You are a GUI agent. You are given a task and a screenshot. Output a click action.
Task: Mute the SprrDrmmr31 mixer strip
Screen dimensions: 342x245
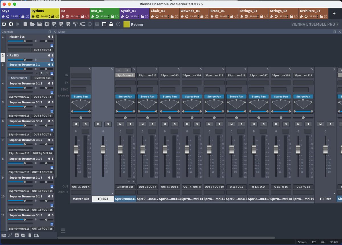click(x=120, y=124)
